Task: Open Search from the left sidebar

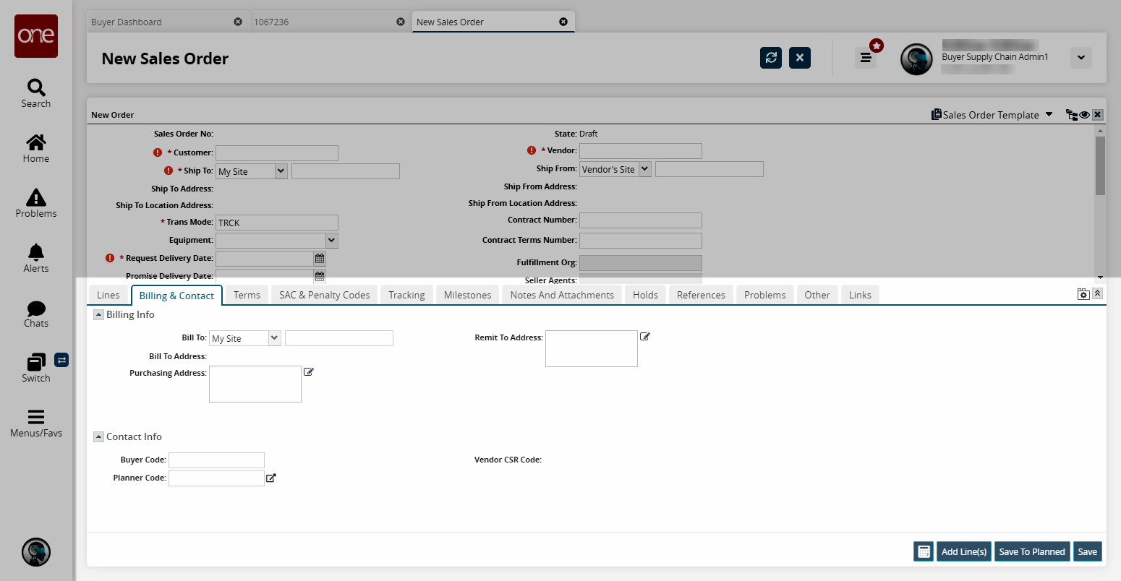Action: pos(36,93)
